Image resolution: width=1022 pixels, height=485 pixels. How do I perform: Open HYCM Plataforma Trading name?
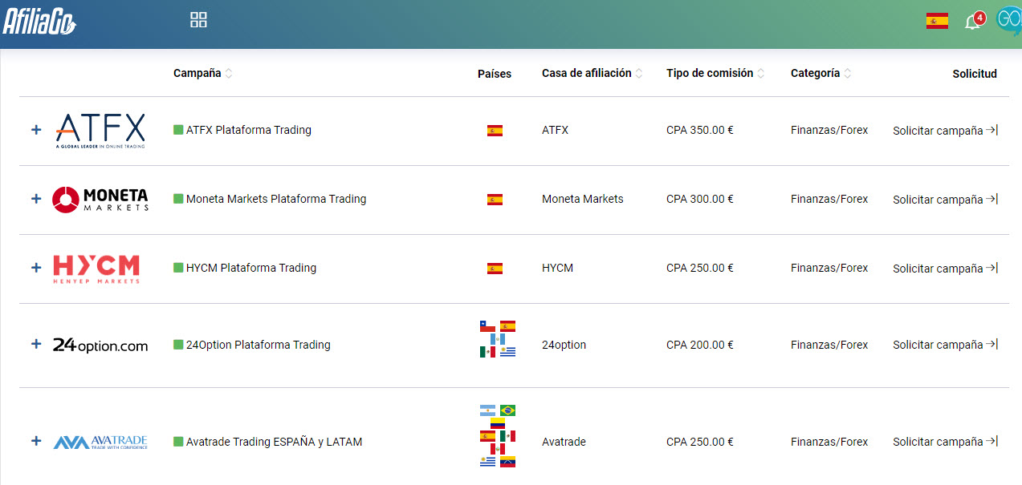[x=251, y=268]
